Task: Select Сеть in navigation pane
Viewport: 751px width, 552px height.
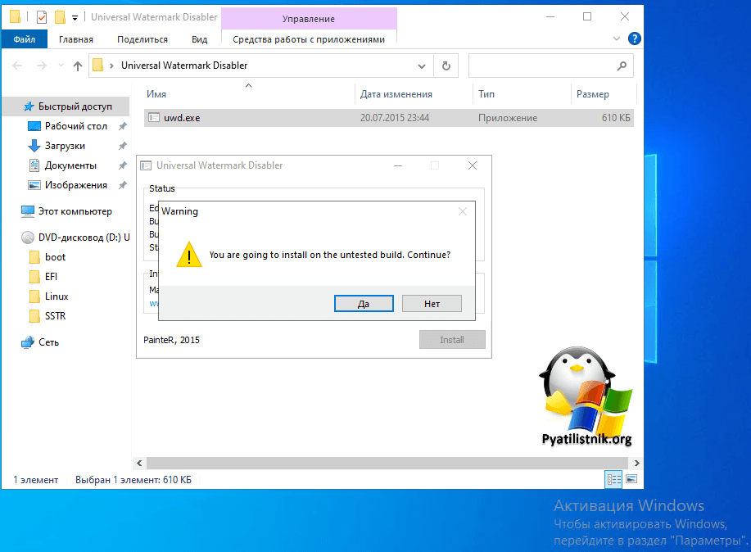Action: (x=48, y=342)
